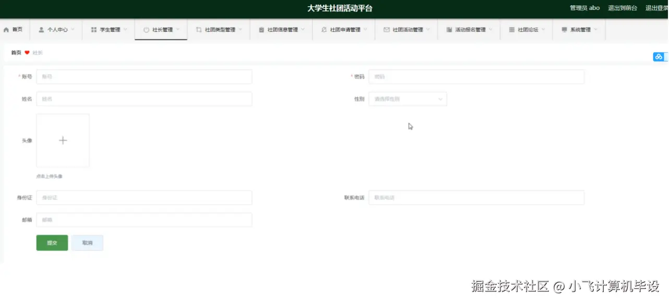This screenshot has height=303, width=669.
Task: Open the 性别 gender select dropdown
Action: pyautogui.click(x=408, y=99)
